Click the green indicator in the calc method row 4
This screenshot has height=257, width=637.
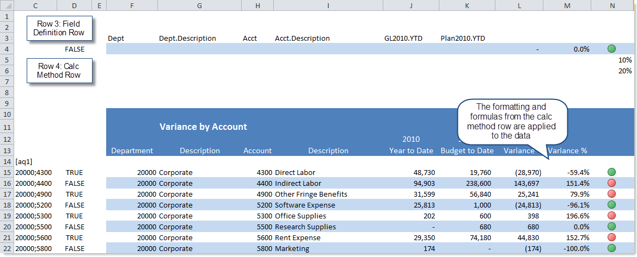[x=611, y=49]
